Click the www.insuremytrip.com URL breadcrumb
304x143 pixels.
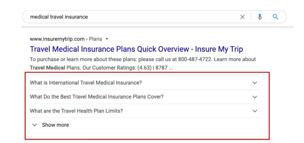coord(57,39)
